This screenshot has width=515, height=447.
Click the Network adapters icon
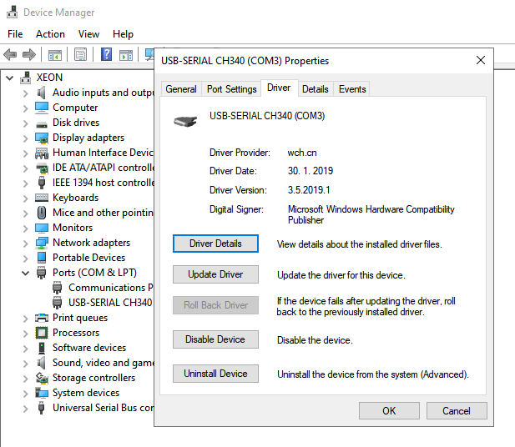[x=42, y=243]
